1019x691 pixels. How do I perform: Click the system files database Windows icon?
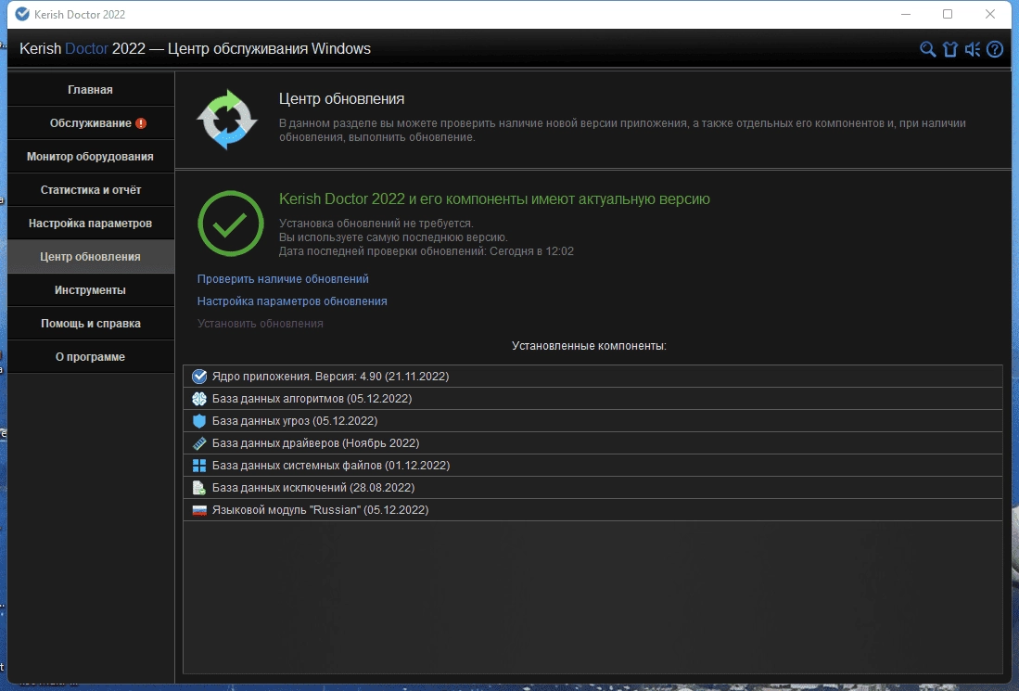199,466
